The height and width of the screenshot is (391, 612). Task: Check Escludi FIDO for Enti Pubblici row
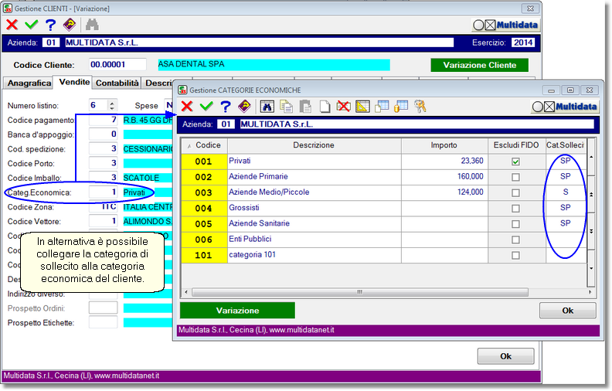515,240
